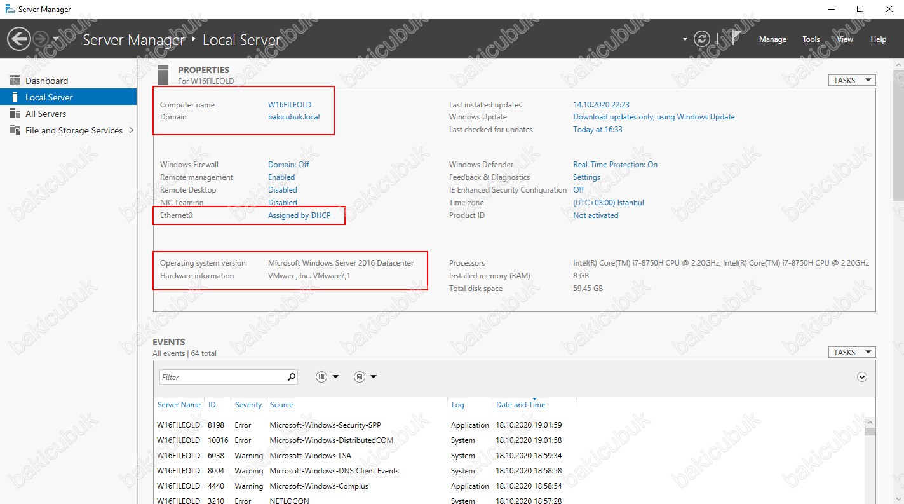
Task: Click Remote Desktop Disabled link
Action: click(x=283, y=190)
